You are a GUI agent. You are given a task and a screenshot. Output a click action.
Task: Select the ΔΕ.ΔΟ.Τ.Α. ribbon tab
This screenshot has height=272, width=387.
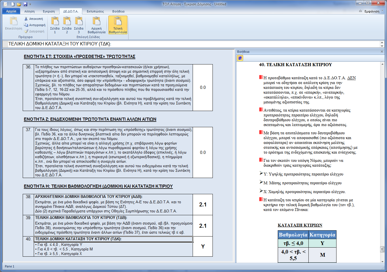pos(71,11)
